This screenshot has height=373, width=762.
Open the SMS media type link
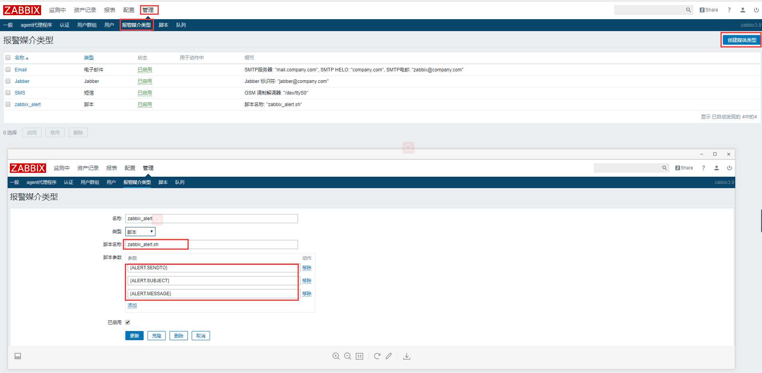(x=20, y=93)
